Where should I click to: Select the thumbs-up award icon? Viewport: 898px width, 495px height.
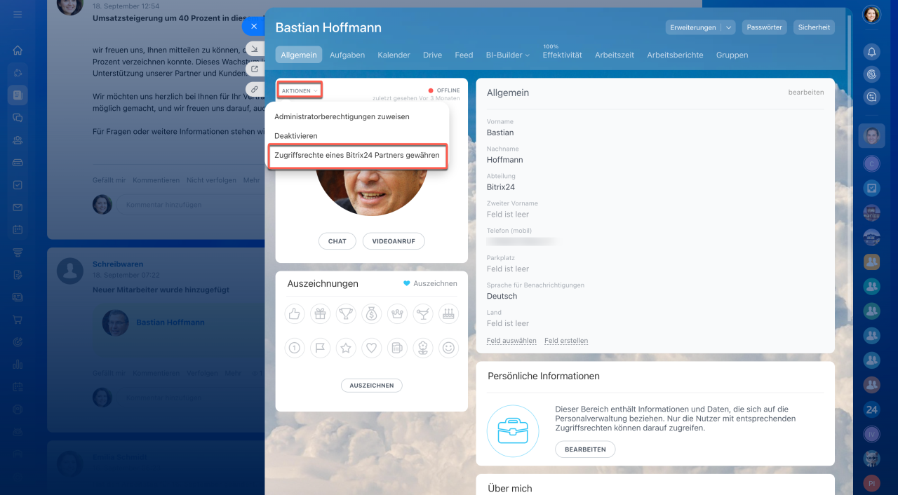pos(295,314)
